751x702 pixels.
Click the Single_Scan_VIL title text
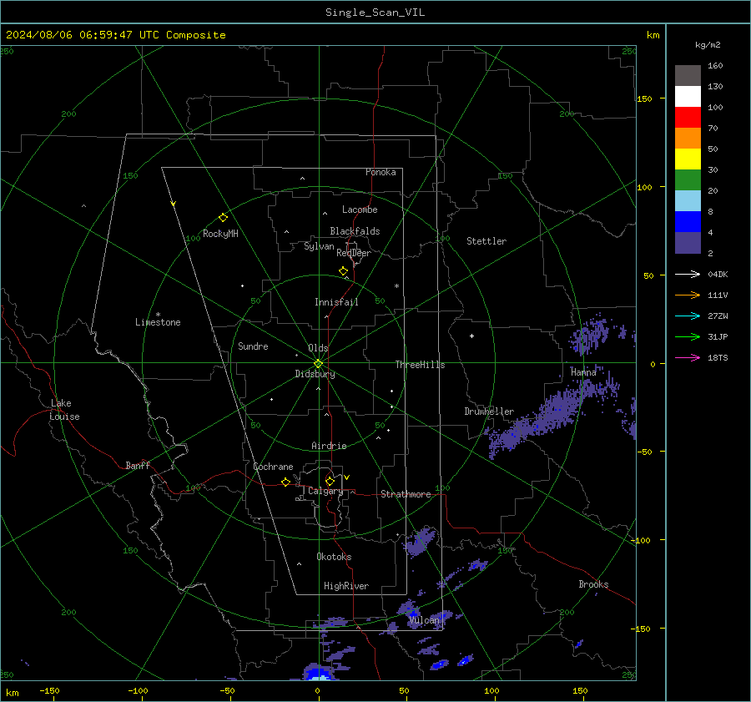pyautogui.click(x=375, y=13)
